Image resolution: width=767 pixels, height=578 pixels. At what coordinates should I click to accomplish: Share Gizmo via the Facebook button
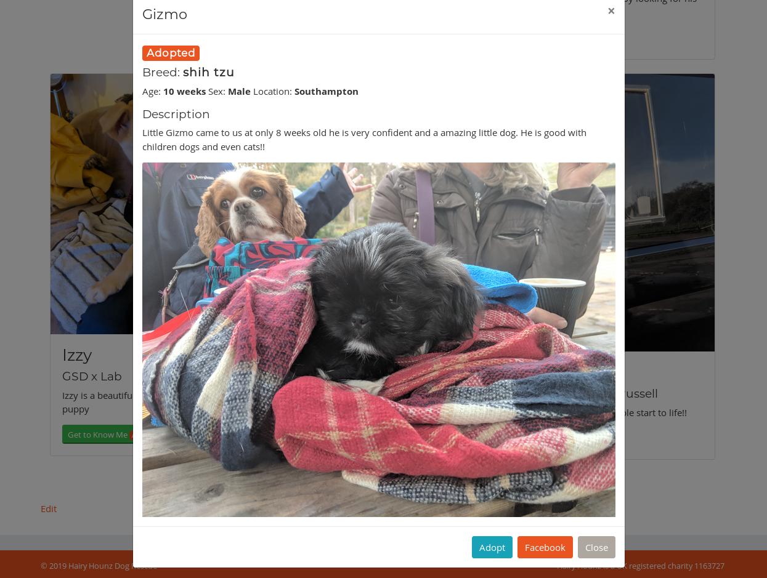(545, 547)
